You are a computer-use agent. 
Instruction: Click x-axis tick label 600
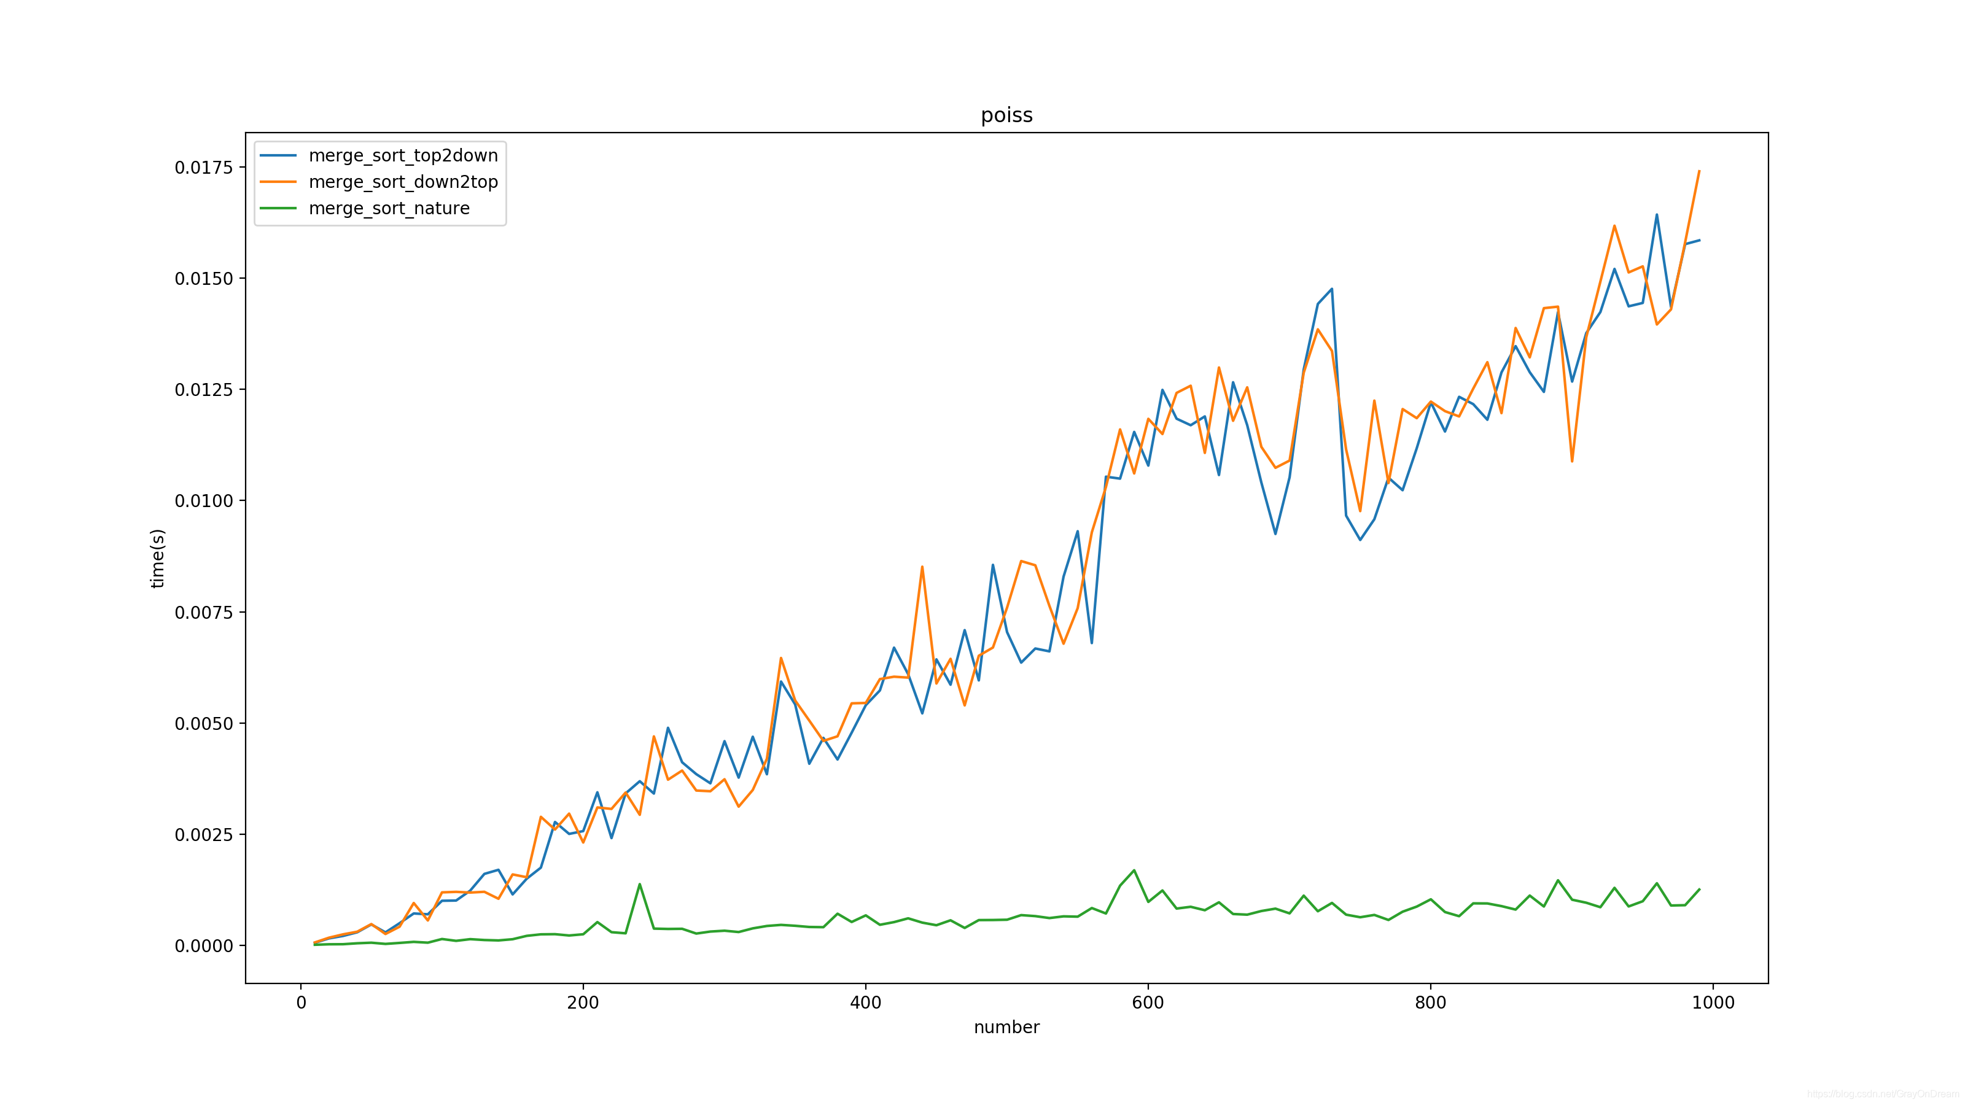pyautogui.click(x=1148, y=1003)
